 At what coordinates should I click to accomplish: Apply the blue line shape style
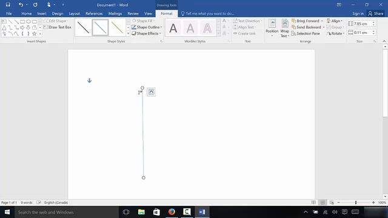point(100,27)
